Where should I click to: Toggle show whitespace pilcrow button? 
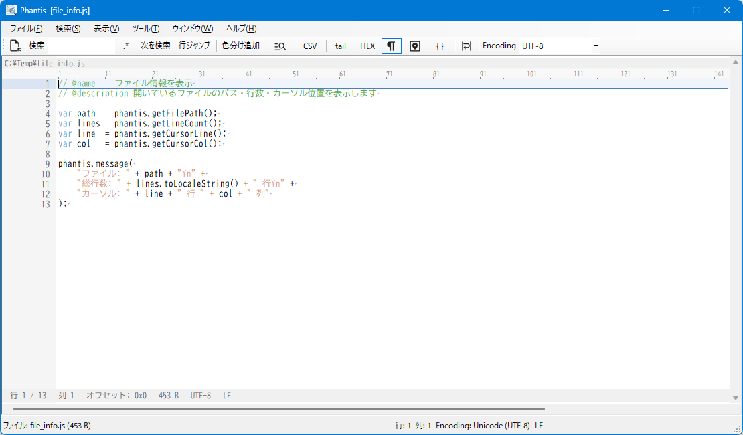(392, 46)
